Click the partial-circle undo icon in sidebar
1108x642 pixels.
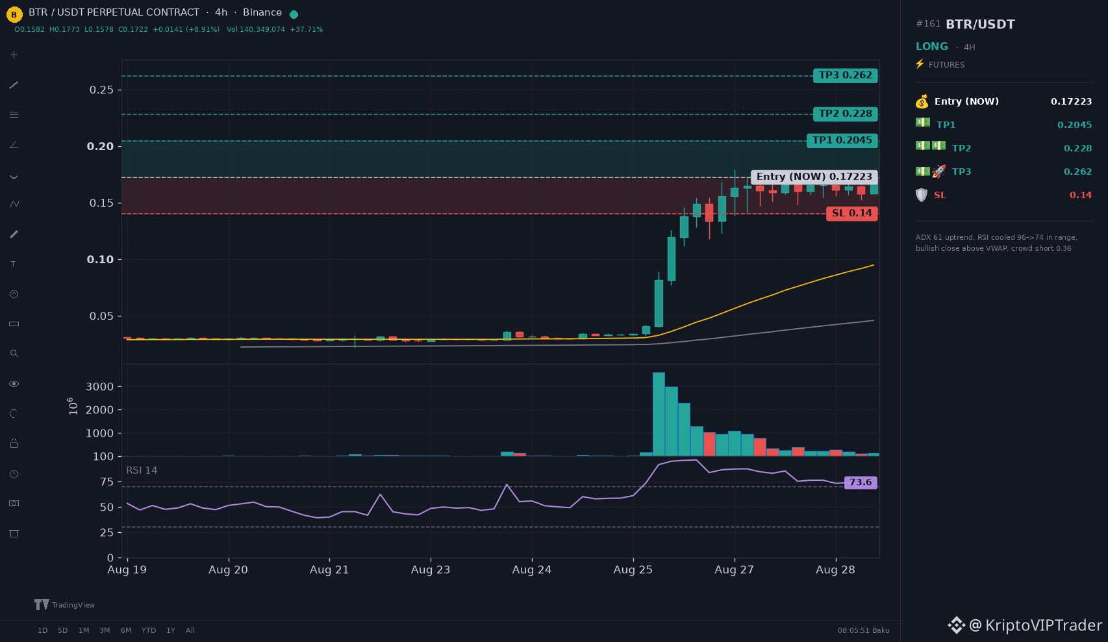click(x=14, y=413)
